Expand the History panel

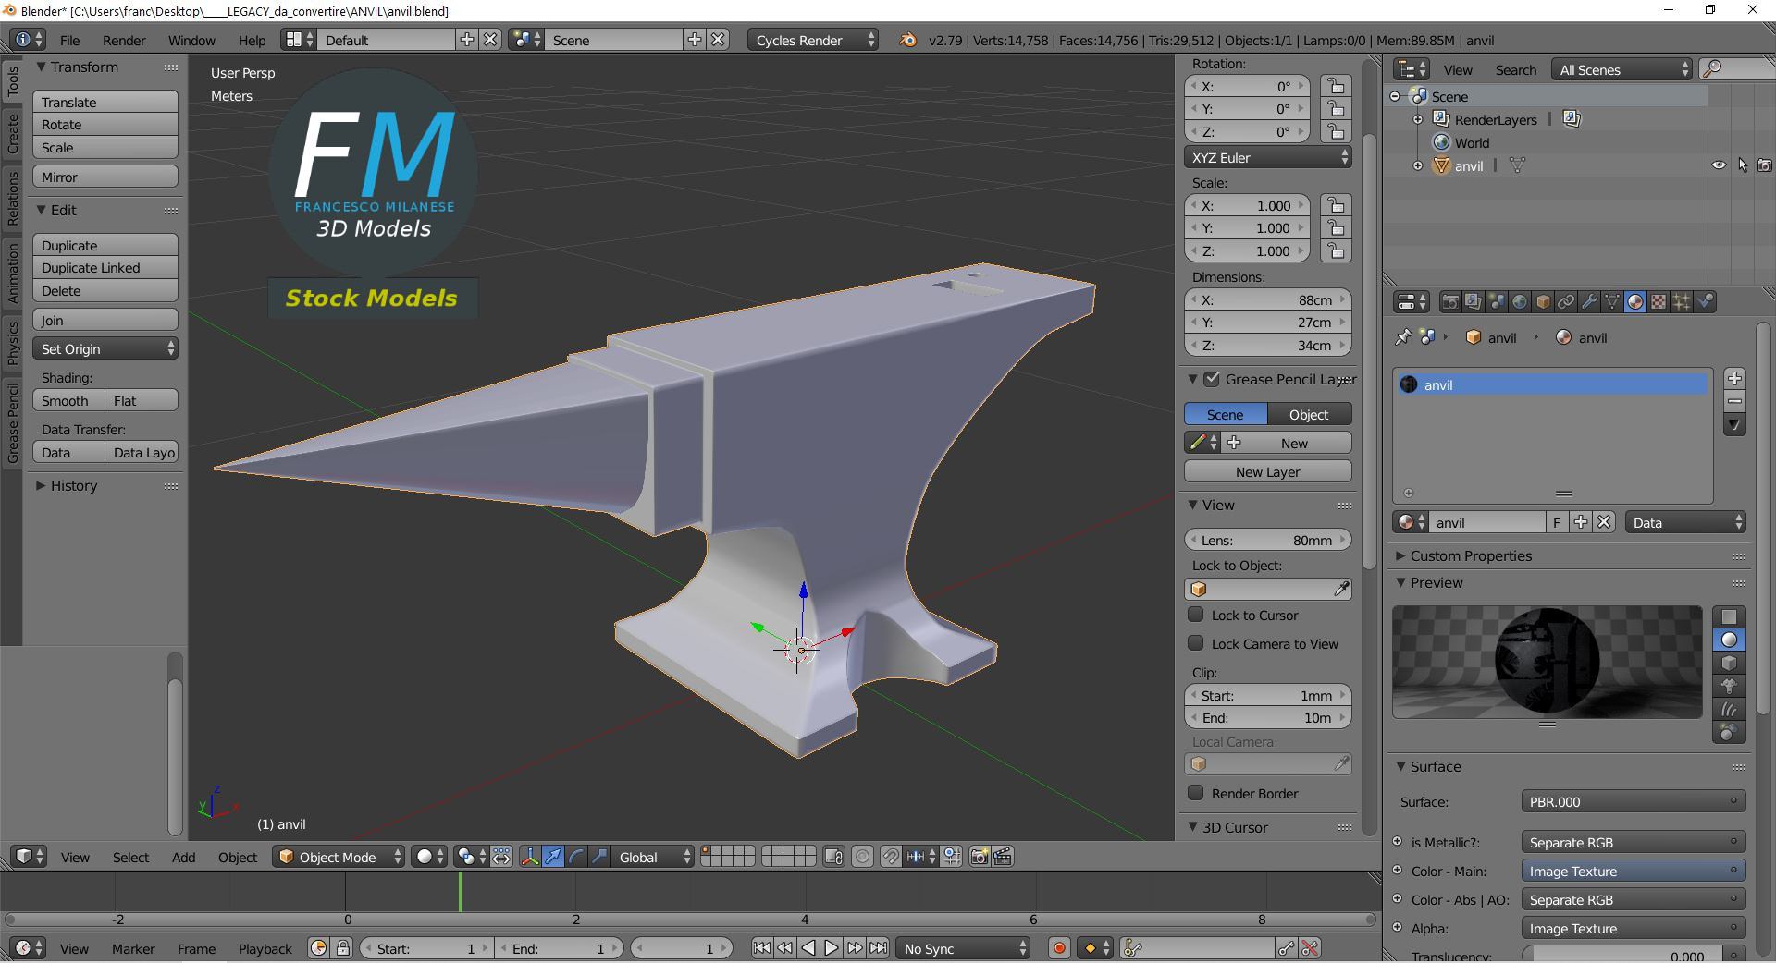tap(73, 486)
